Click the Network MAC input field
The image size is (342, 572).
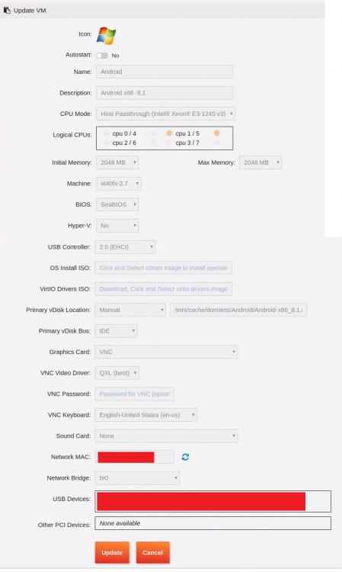[134, 457]
